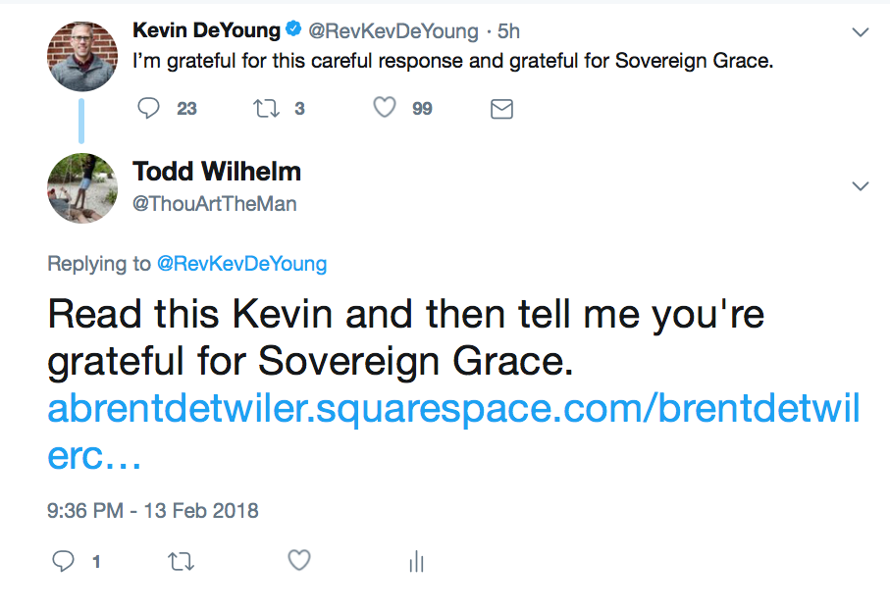
Task: Retweet Kevin DeYoung's tweet
Action: pos(267,108)
